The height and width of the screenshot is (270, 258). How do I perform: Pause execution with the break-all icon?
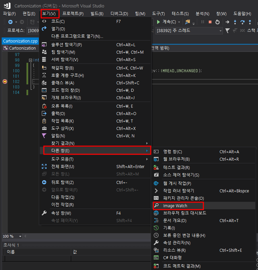203,22
